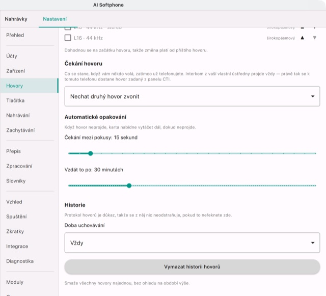Click the Vzdát to po: 30 minutách label
326x296 pixels.
[94, 170]
